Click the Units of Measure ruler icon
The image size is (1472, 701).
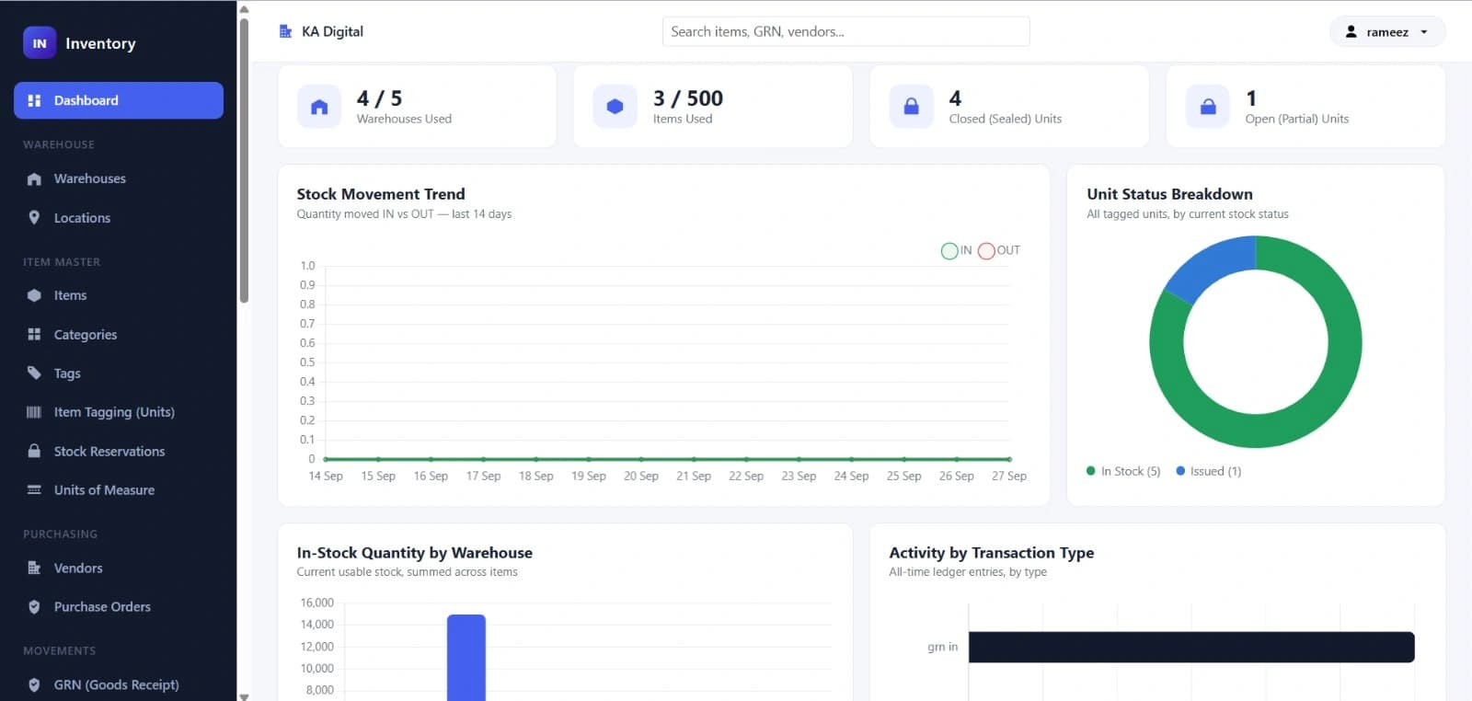click(34, 490)
